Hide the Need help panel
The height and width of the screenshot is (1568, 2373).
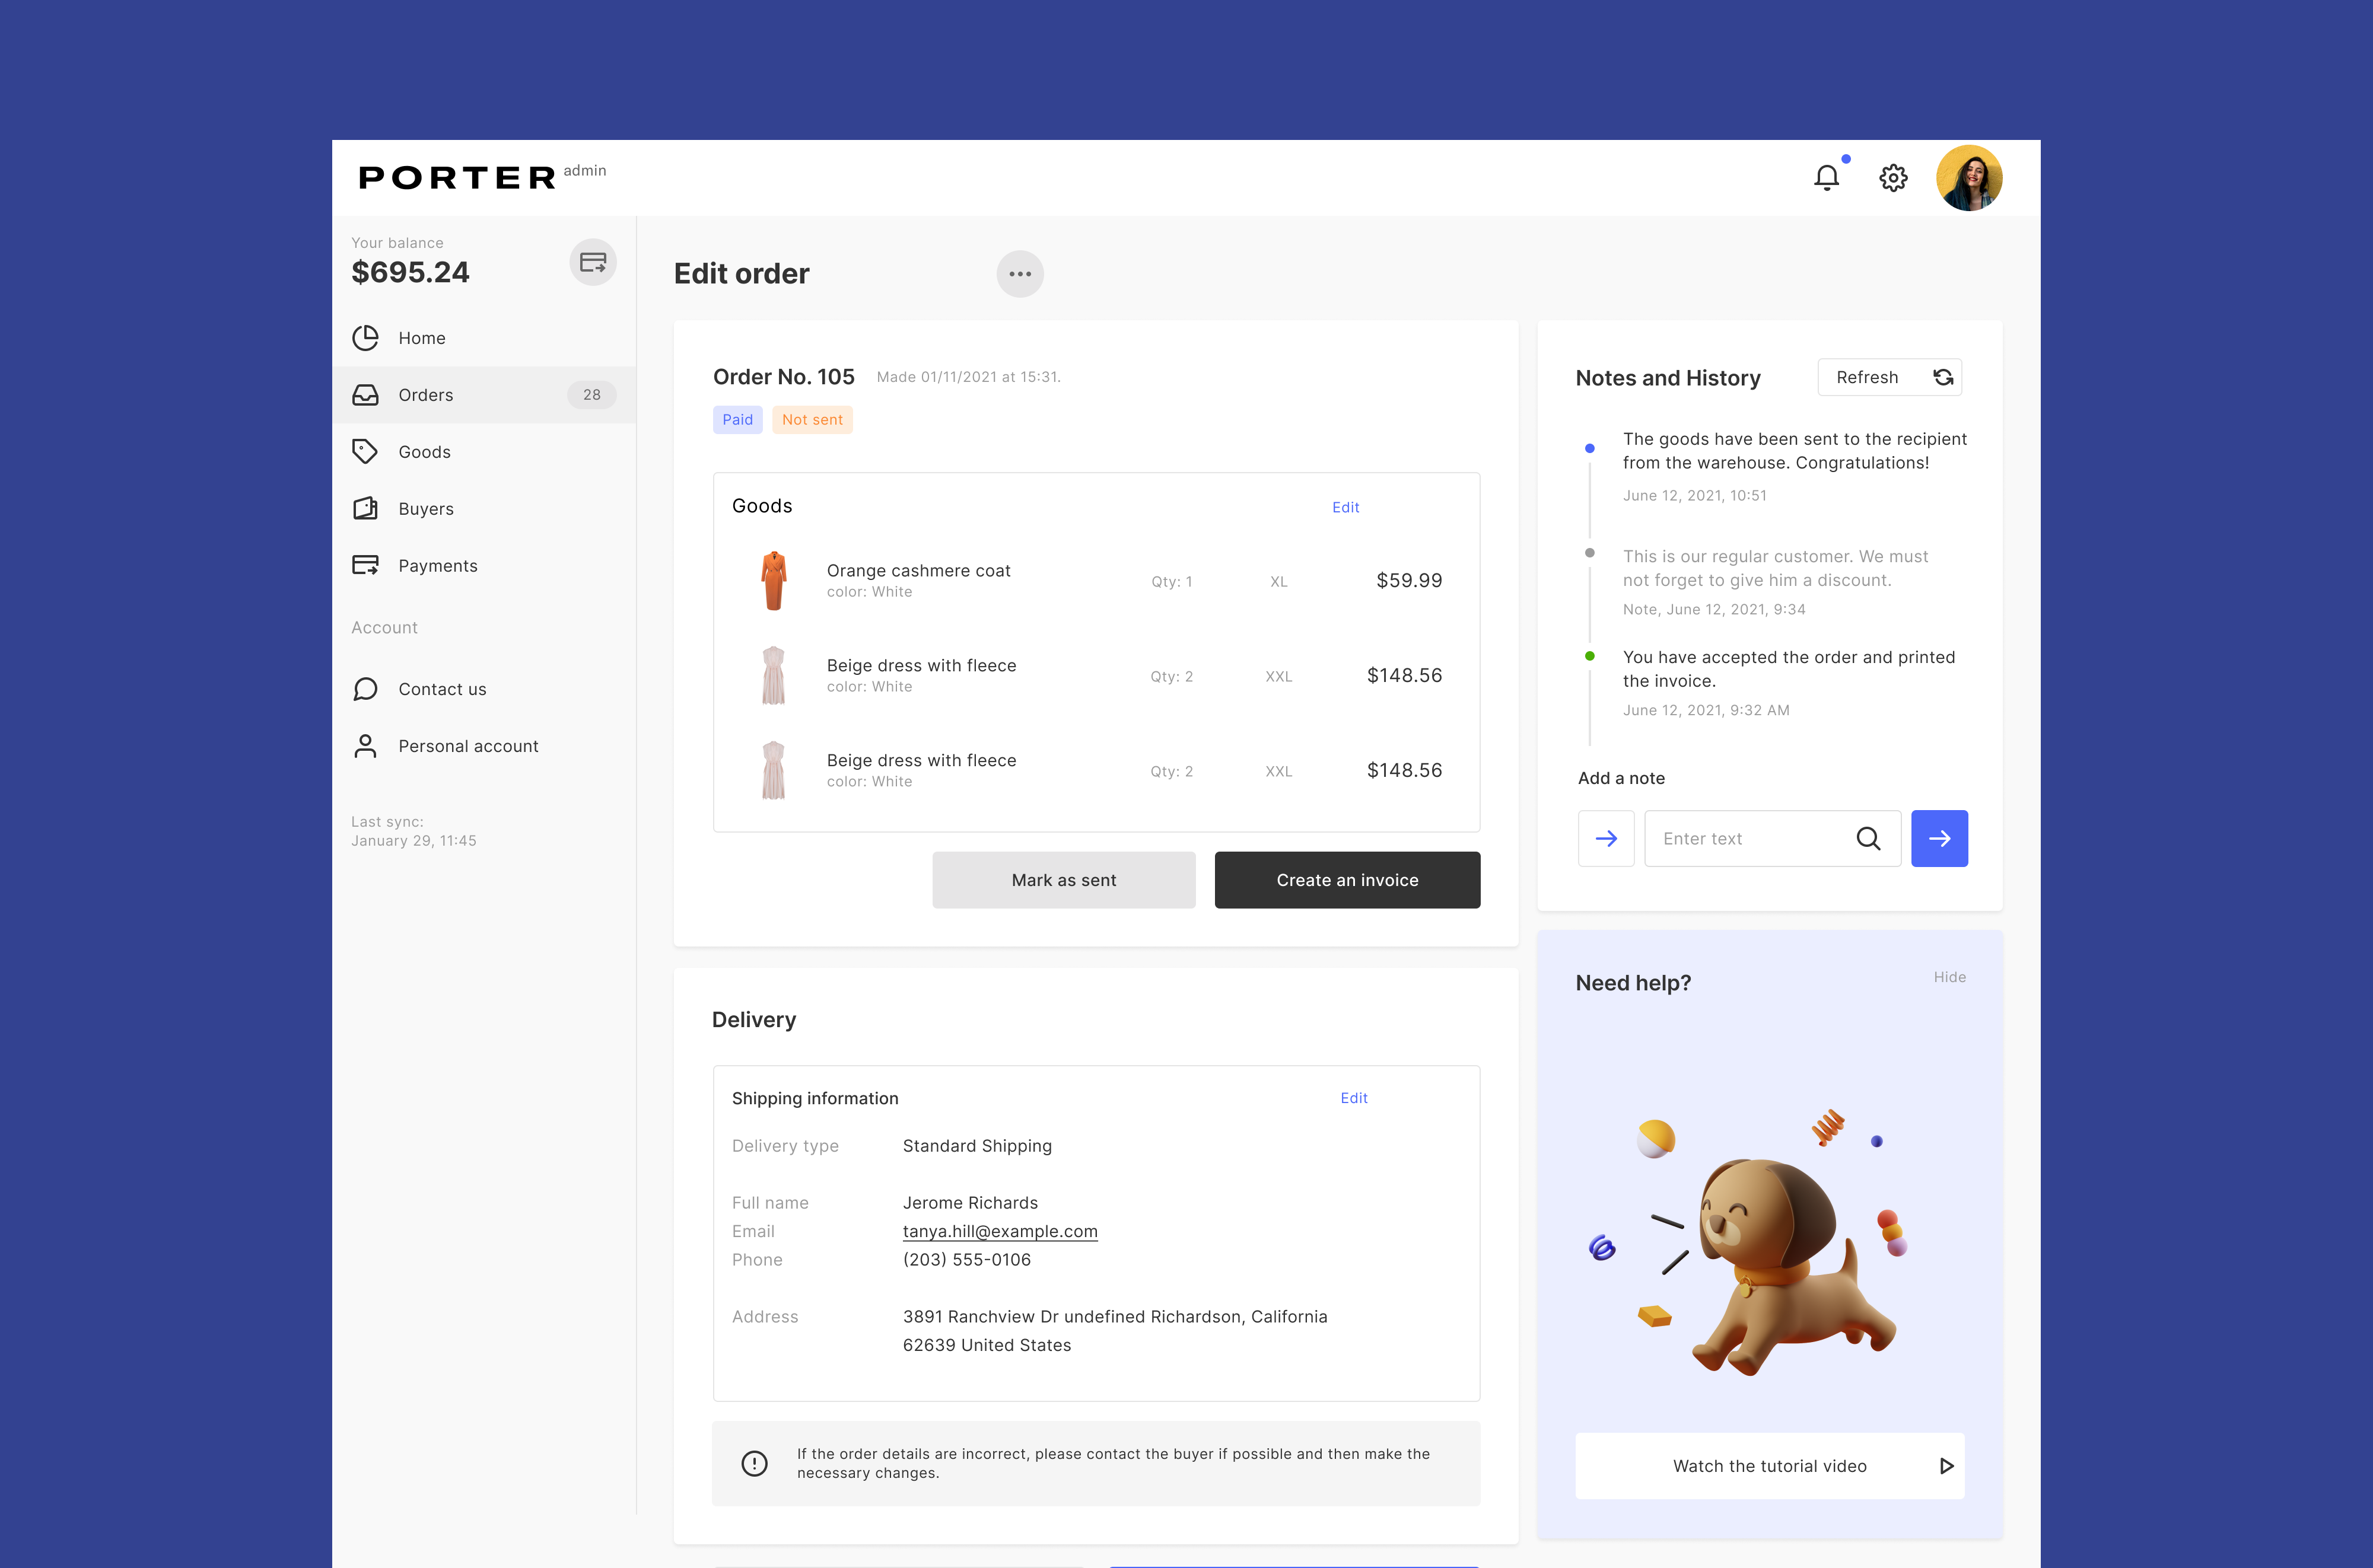click(1949, 977)
